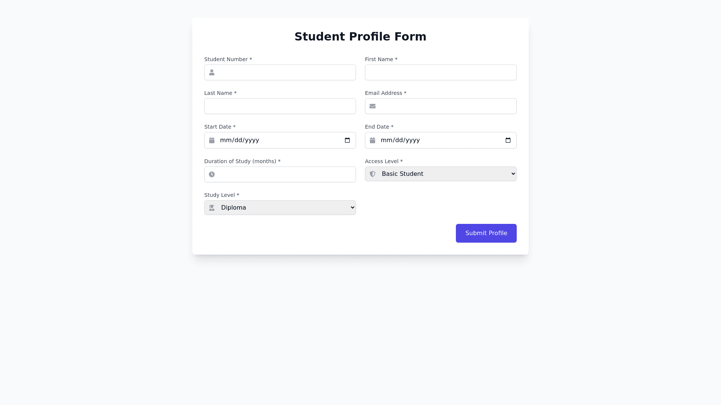Click into the Last Name field
This screenshot has width=721, height=405.
[x=280, y=106]
